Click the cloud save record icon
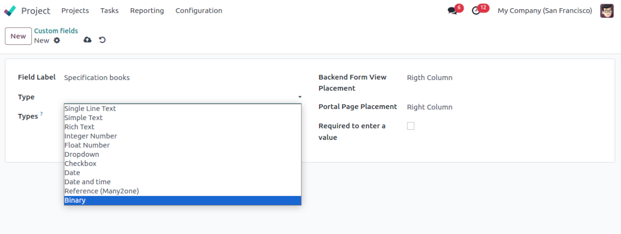Image resolution: width=621 pixels, height=234 pixels. 87,40
